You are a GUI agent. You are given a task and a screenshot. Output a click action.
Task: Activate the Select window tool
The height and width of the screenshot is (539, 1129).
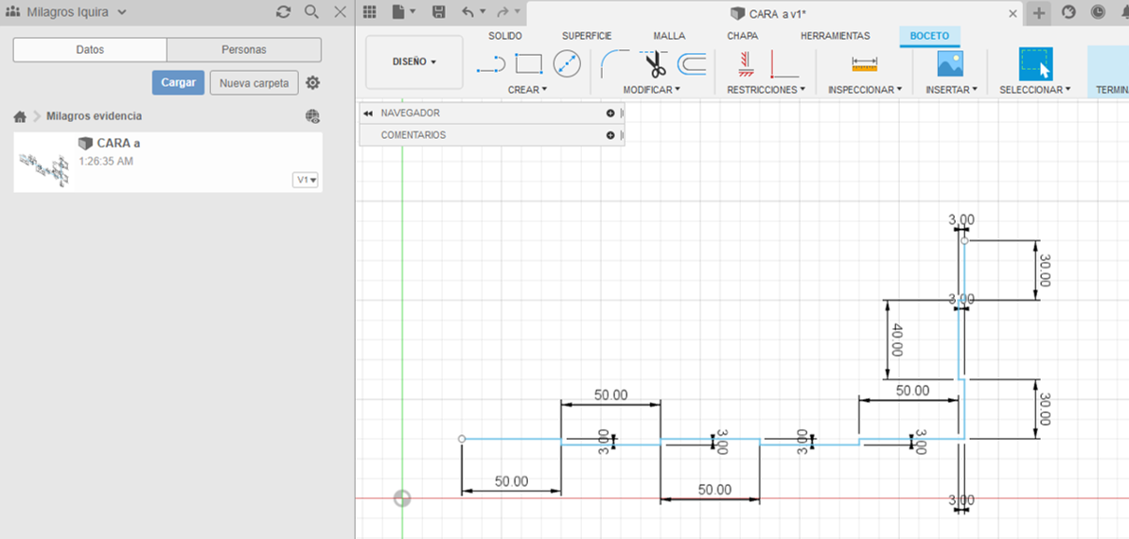click(x=1035, y=64)
